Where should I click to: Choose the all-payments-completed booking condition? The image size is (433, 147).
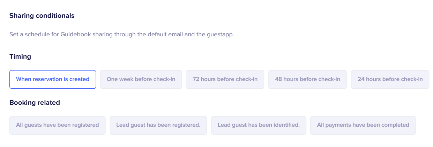(363, 125)
